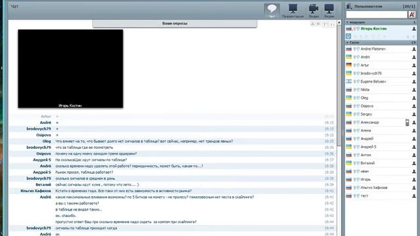Click the chat scrollbar up arrow

[339, 22]
